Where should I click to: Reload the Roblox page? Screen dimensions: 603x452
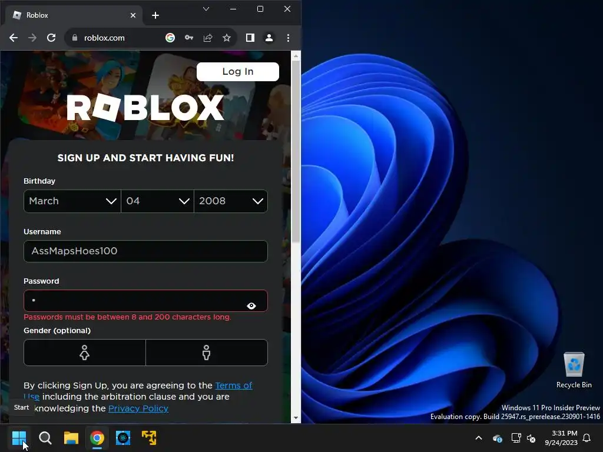[51, 38]
